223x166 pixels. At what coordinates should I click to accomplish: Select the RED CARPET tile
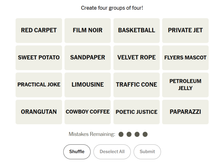tap(39, 31)
